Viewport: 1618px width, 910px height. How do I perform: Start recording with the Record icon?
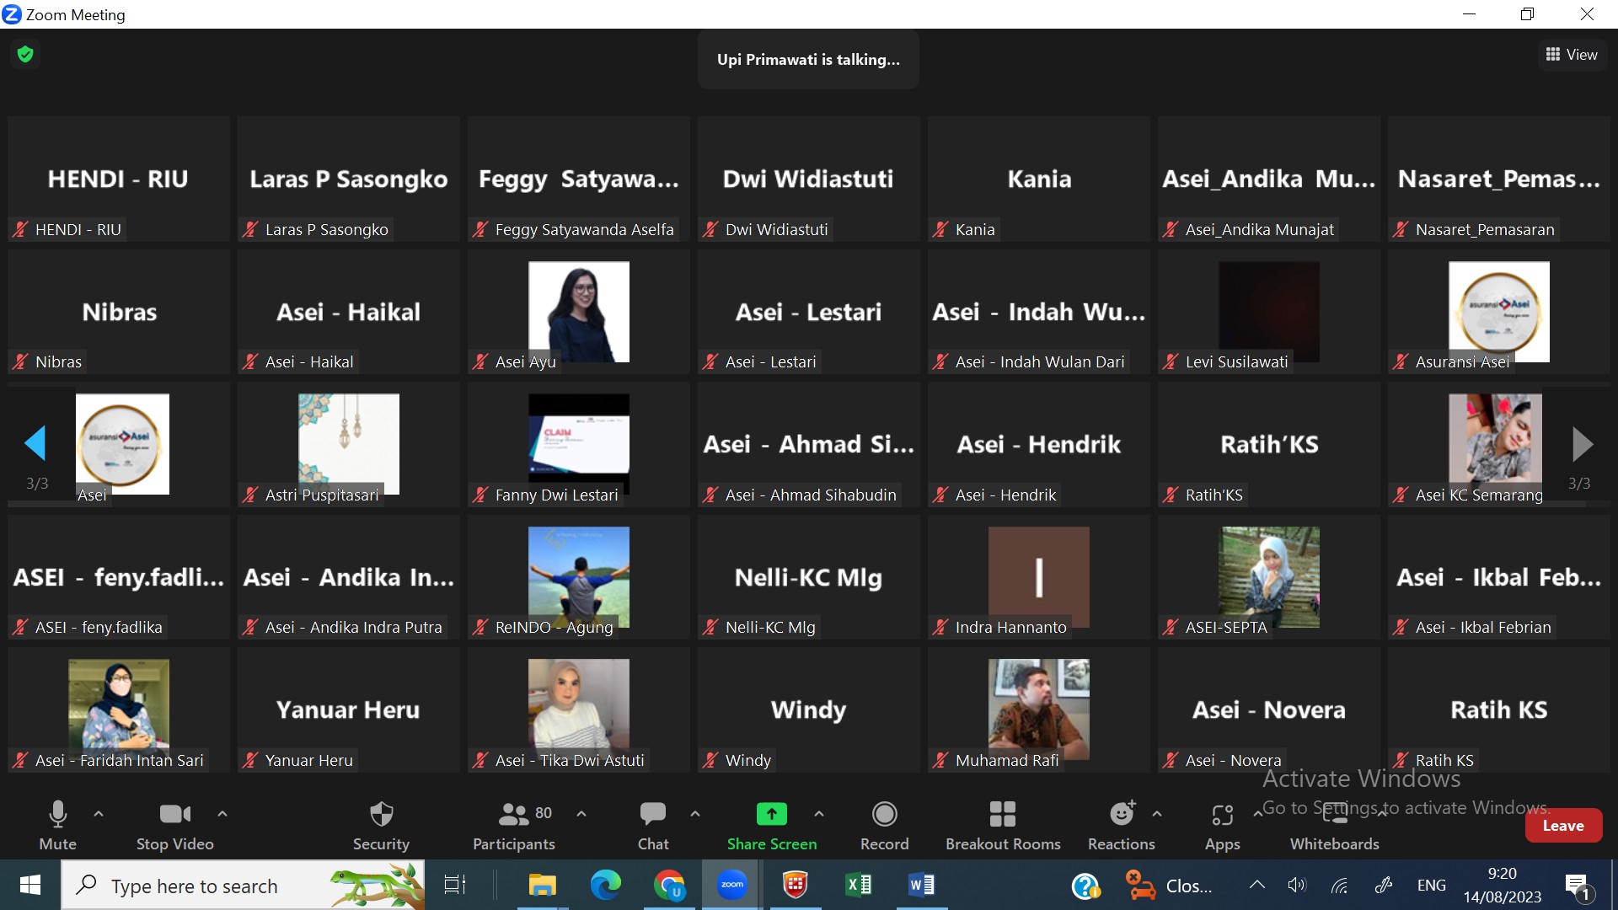coord(884,814)
